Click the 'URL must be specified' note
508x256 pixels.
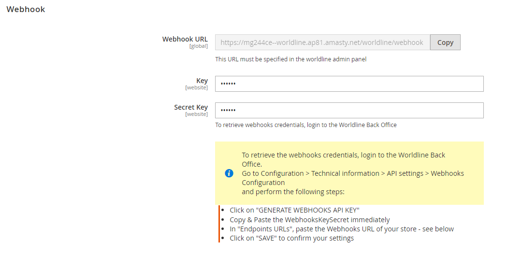[x=290, y=59]
